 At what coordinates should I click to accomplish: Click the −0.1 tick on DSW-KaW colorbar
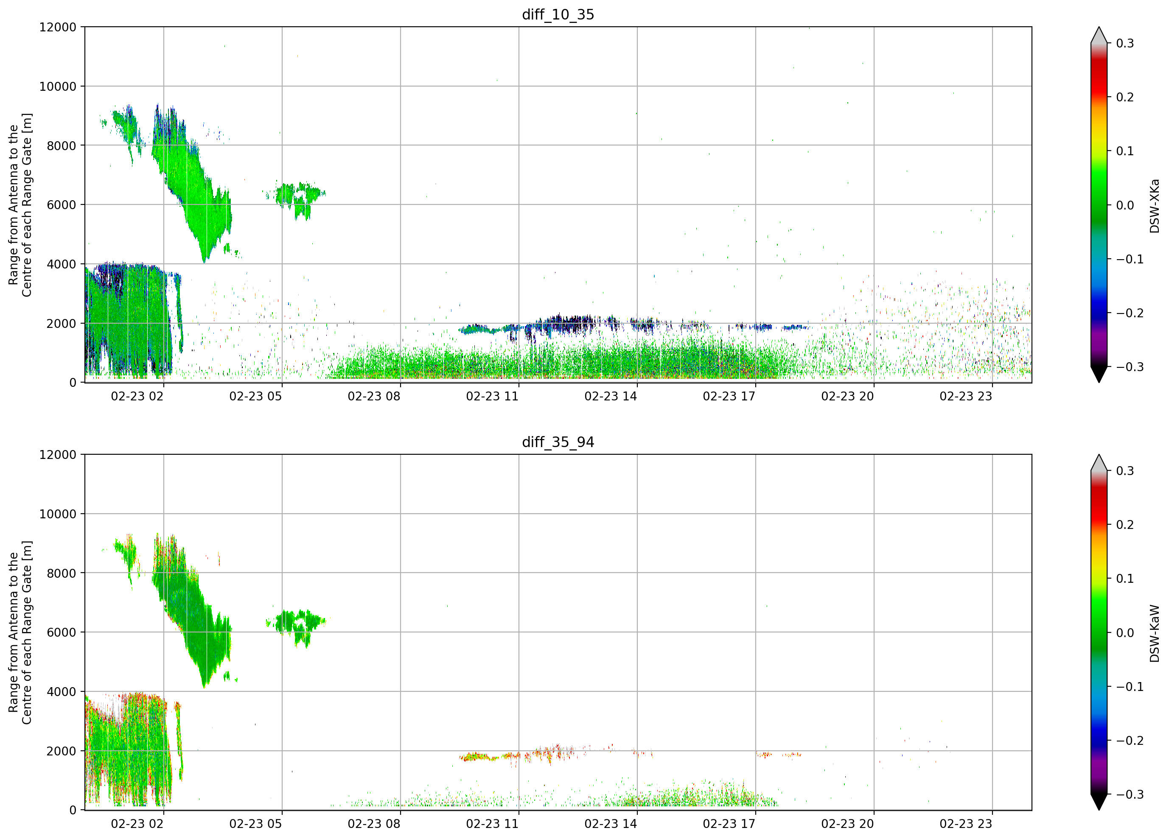[x=1130, y=687]
